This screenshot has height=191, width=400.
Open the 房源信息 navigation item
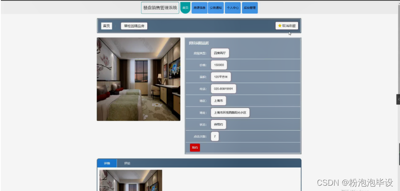coord(199,8)
